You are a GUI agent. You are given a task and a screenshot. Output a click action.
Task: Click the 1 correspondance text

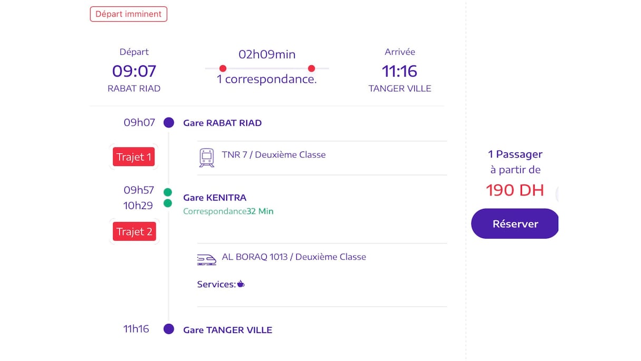[x=267, y=80]
